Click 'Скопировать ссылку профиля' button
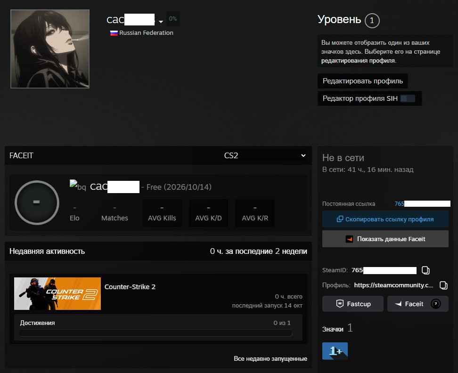The width and height of the screenshot is (458, 373). 385,219
